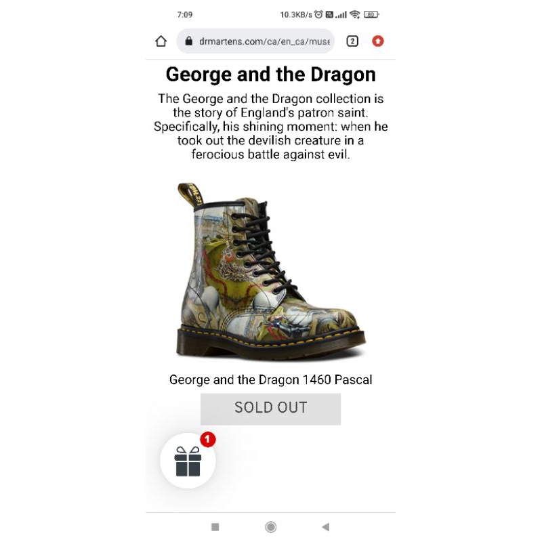Viewport: 542px width, 542px height.
Task: Tap the browser home icon
Action: point(161,41)
